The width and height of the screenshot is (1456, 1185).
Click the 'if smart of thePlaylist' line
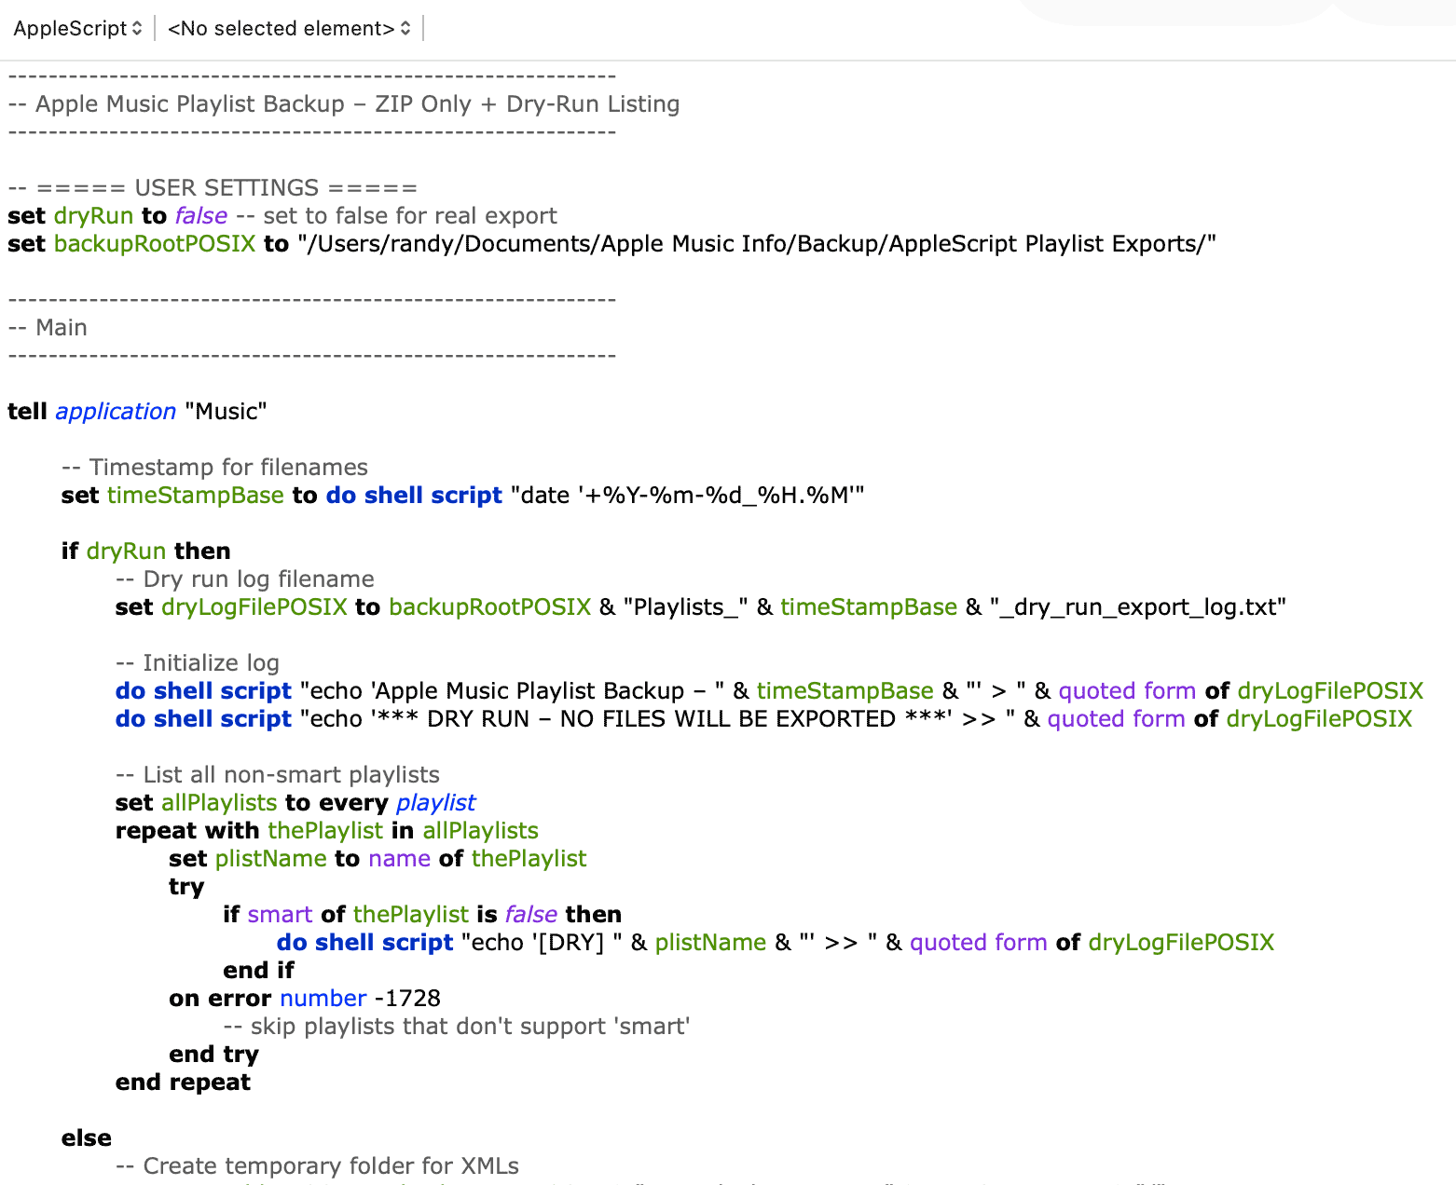click(x=423, y=914)
